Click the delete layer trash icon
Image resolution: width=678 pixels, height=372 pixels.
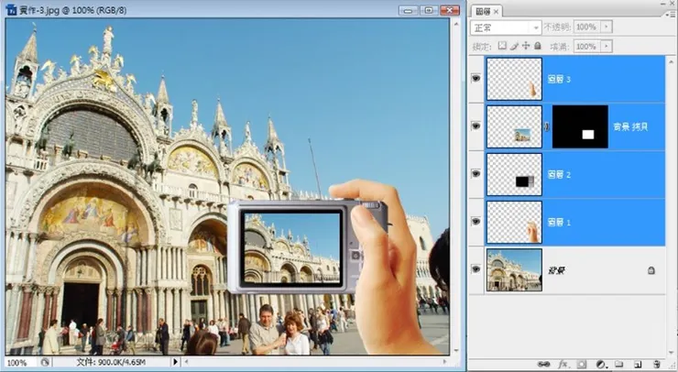pyautogui.click(x=657, y=364)
